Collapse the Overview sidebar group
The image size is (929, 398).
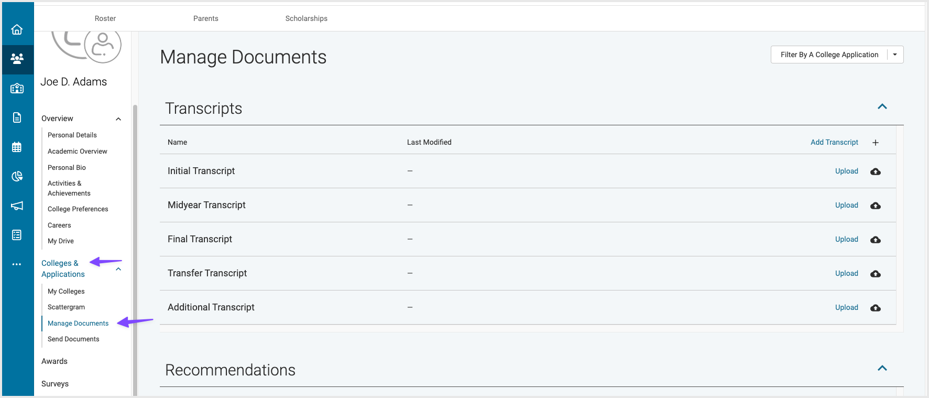pyautogui.click(x=118, y=119)
